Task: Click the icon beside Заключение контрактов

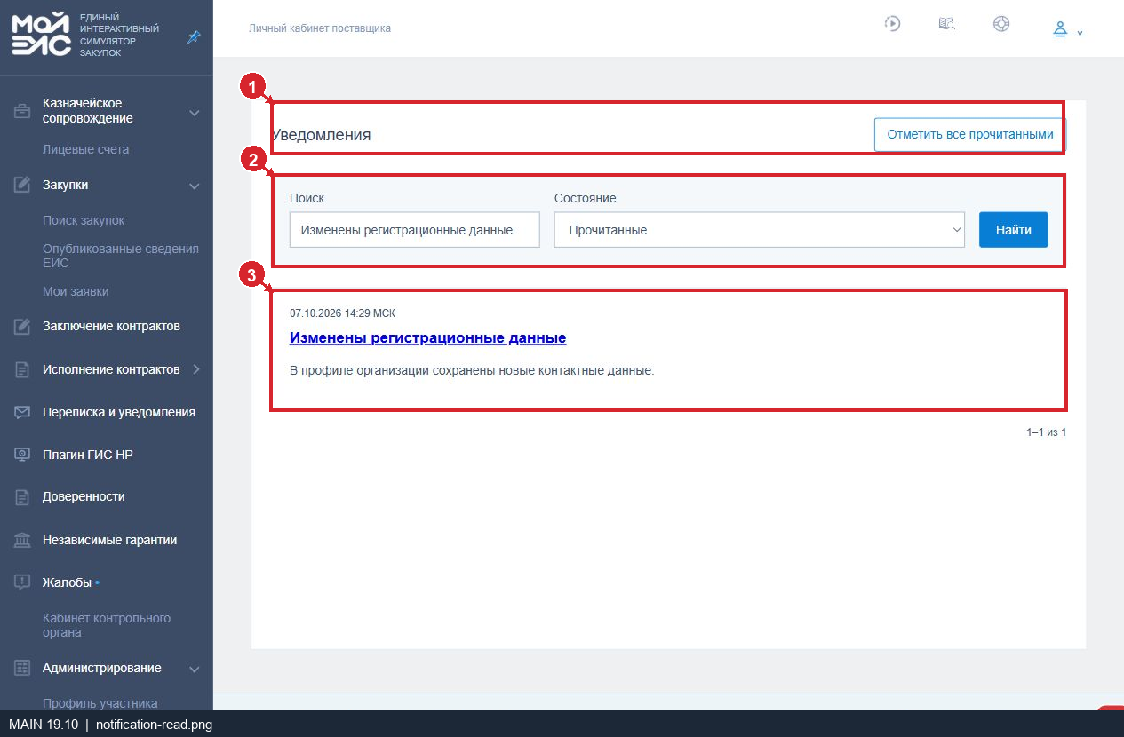Action: [22, 327]
